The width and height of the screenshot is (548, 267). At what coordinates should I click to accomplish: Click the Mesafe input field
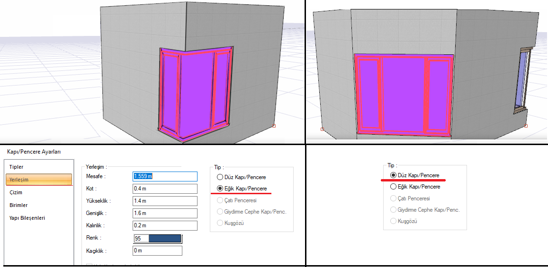click(165, 176)
